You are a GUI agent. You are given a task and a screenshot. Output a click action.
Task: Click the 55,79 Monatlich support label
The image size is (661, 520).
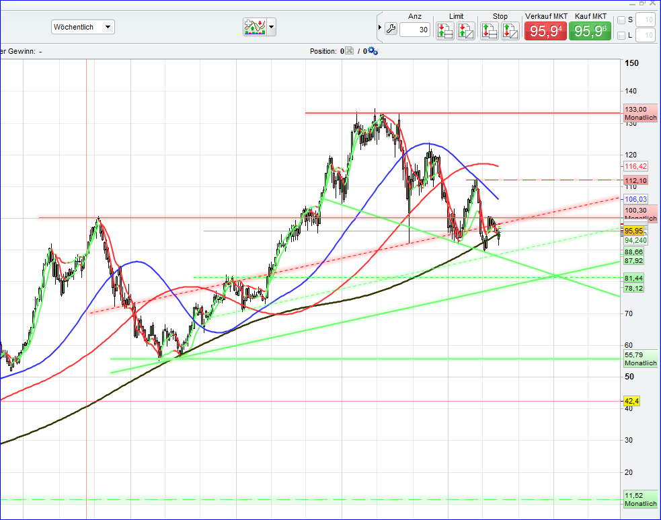(x=640, y=359)
